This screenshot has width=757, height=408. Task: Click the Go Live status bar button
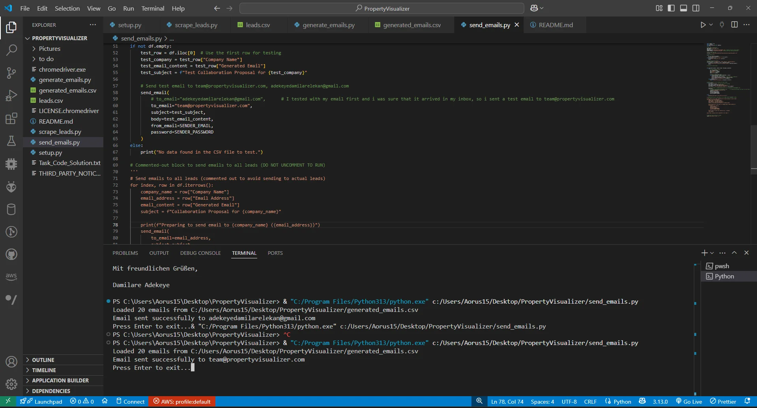click(x=689, y=402)
